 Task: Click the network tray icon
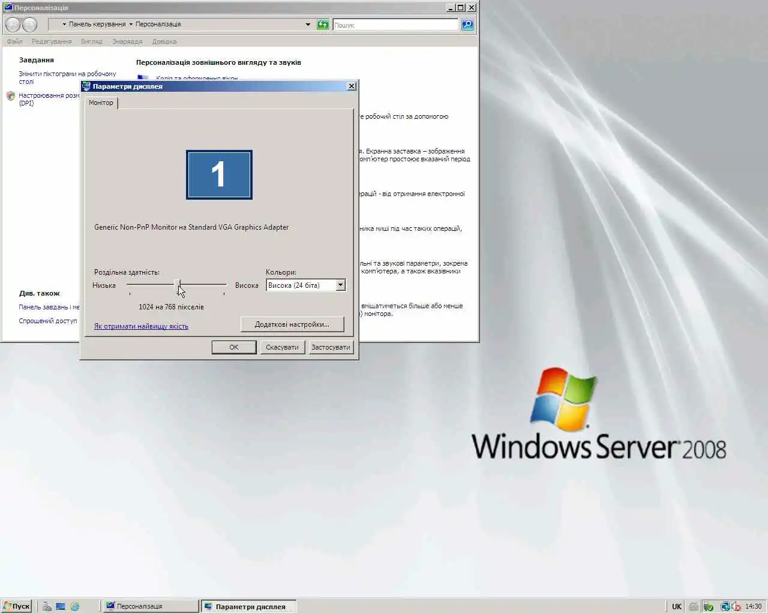pyautogui.click(x=725, y=606)
